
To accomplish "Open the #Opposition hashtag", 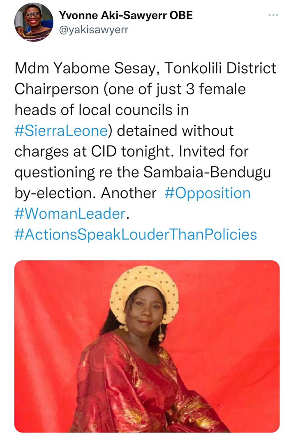I will (x=207, y=193).
